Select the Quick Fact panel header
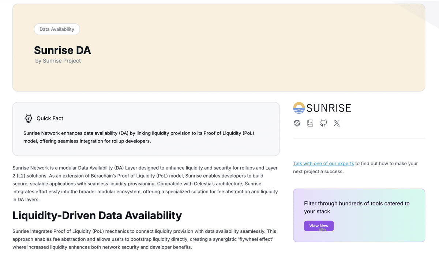439x258 pixels. tap(50, 118)
